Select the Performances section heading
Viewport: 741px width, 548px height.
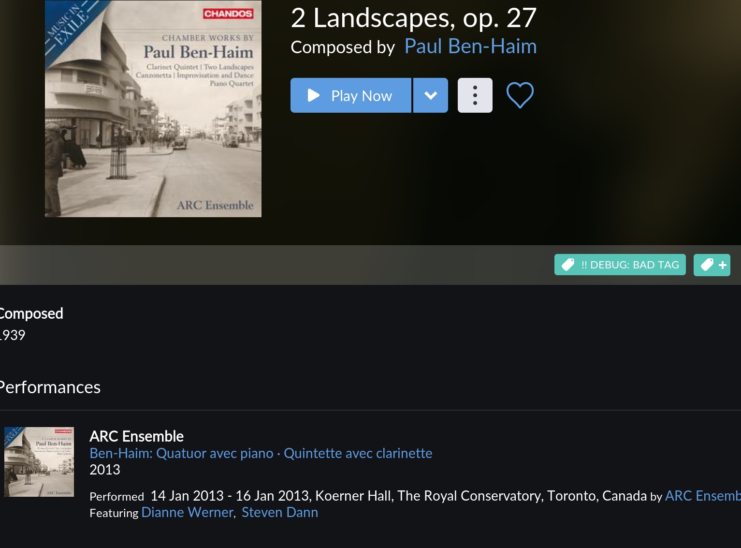[x=50, y=387]
